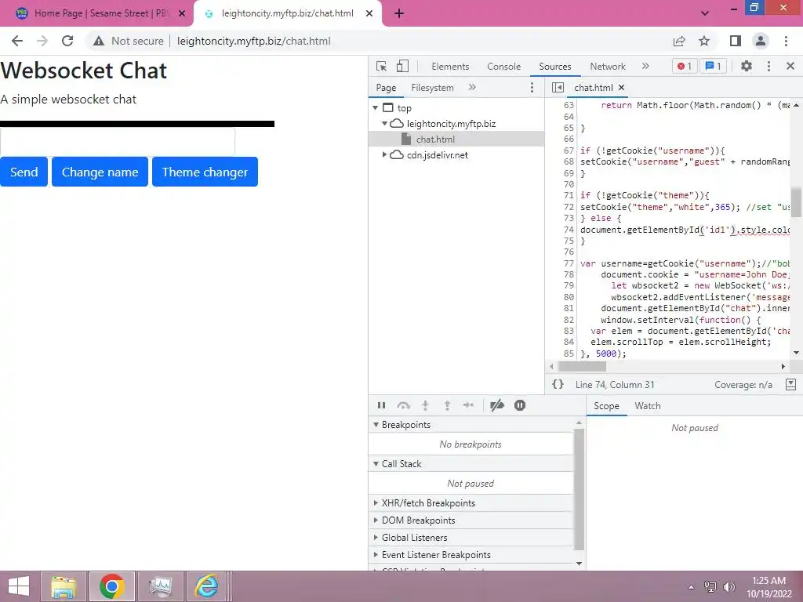This screenshot has width=803, height=602.
Task: Click the Step icon in debugger toolbar
Action: (468, 405)
